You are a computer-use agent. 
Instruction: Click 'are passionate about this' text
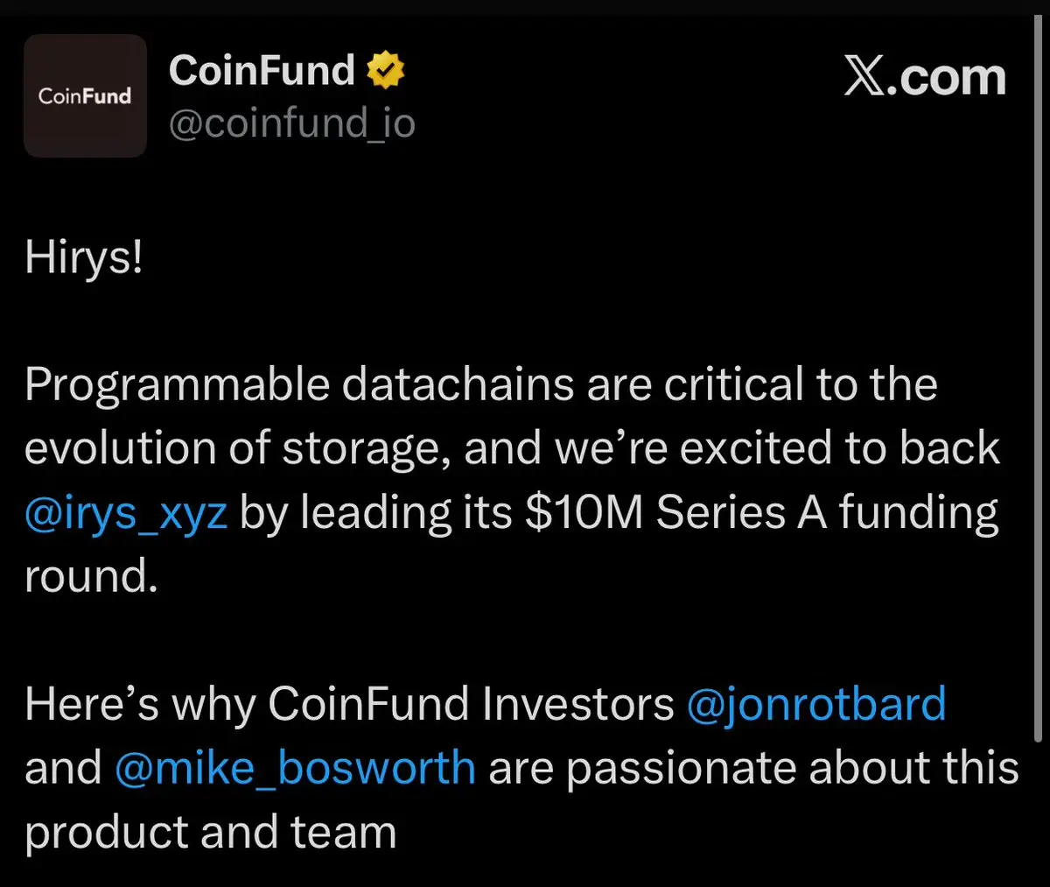coord(753,768)
